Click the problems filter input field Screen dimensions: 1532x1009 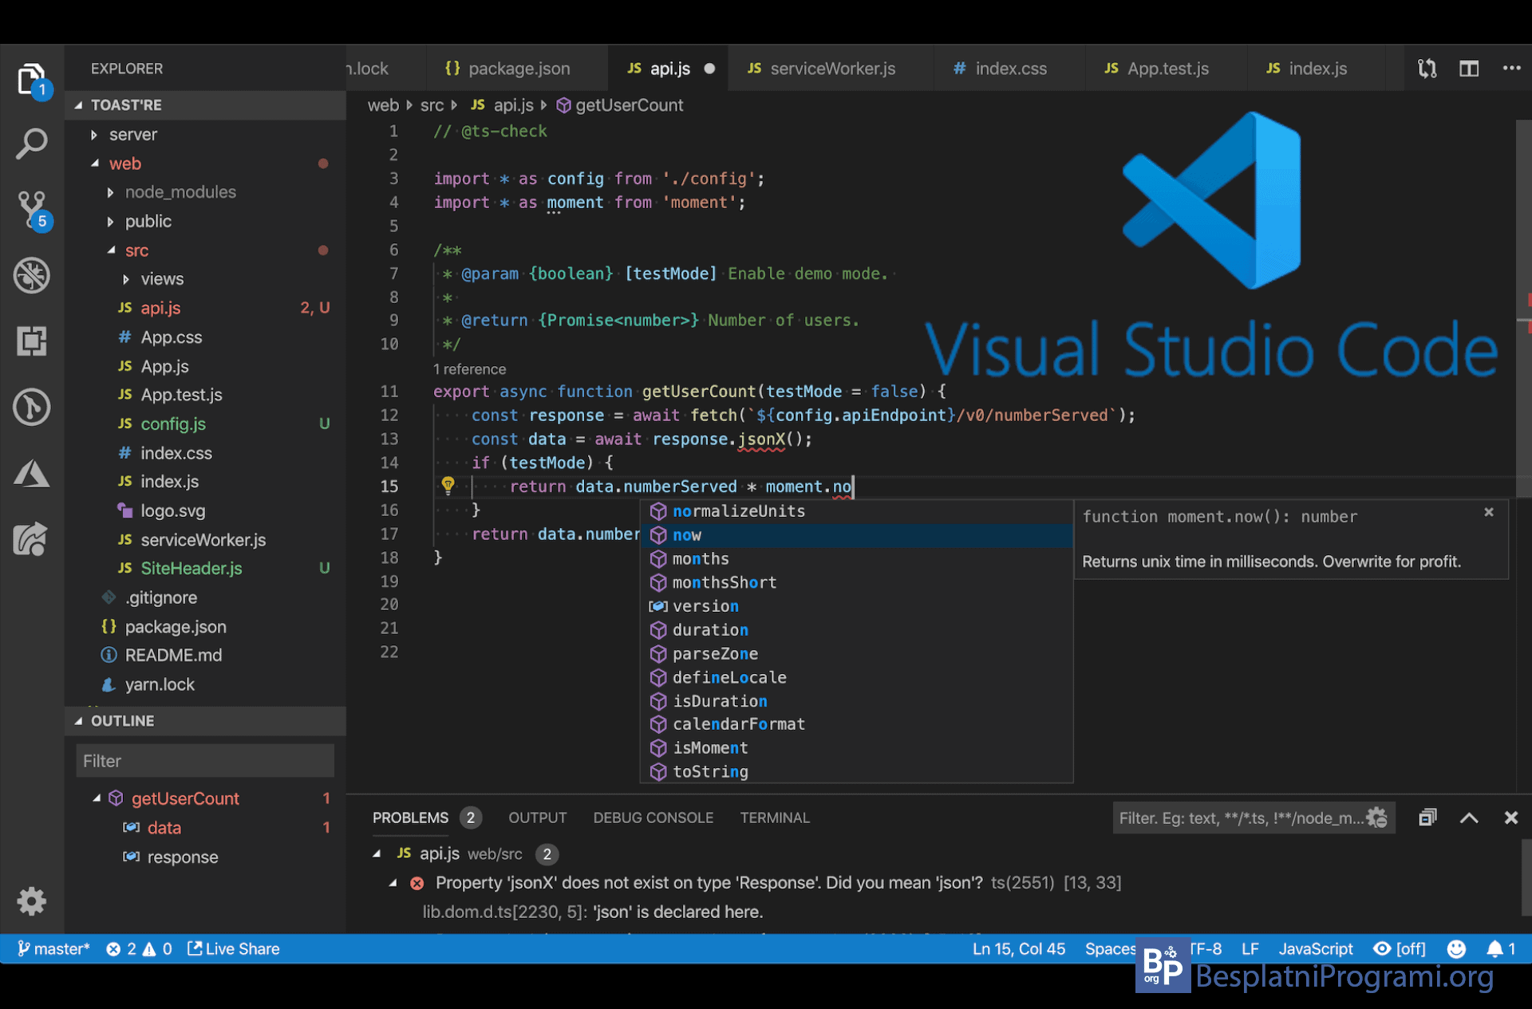click(x=1239, y=818)
